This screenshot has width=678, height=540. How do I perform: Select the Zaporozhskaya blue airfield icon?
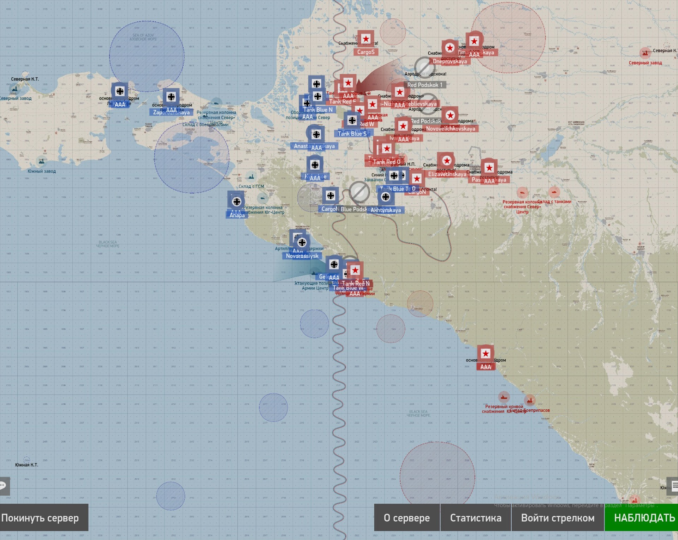(x=171, y=97)
